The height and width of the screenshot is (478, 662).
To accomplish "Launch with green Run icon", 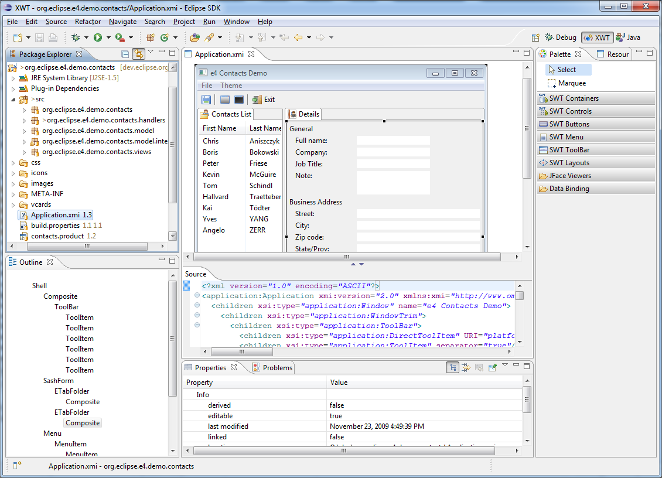I will click(x=97, y=37).
